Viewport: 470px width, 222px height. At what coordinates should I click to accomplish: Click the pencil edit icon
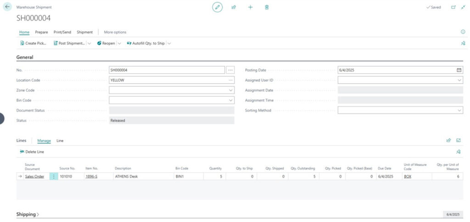pos(217,7)
